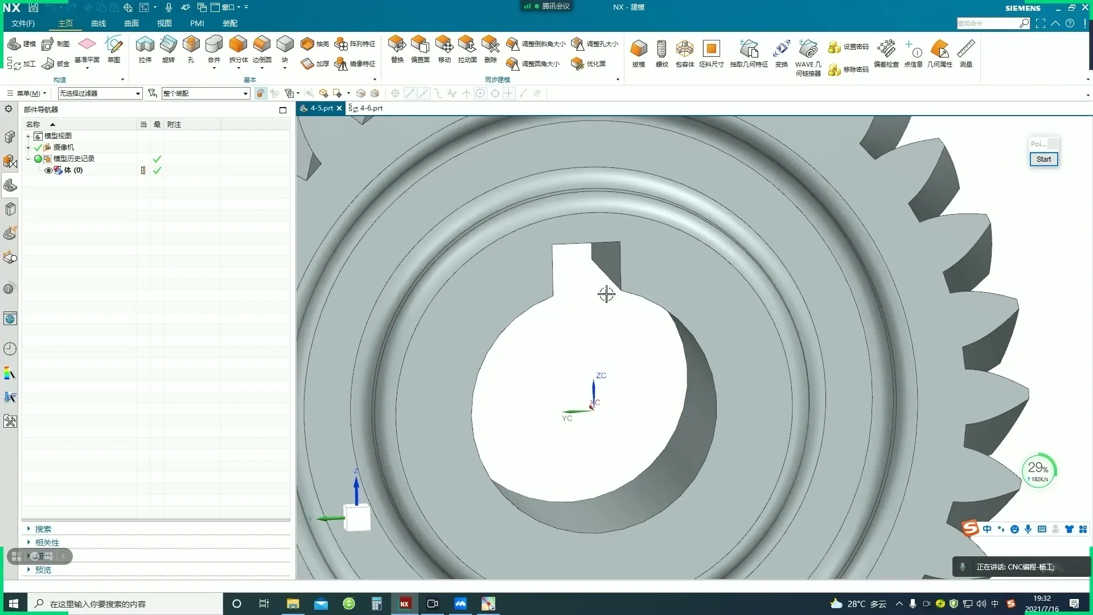Open the Hole (孔) feature tool
The height and width of the screenshot is (615, 1093).
pos(191,45)
